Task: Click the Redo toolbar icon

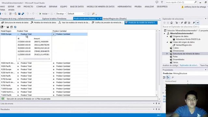Action: pyautogui.click(x=33, y=14)
